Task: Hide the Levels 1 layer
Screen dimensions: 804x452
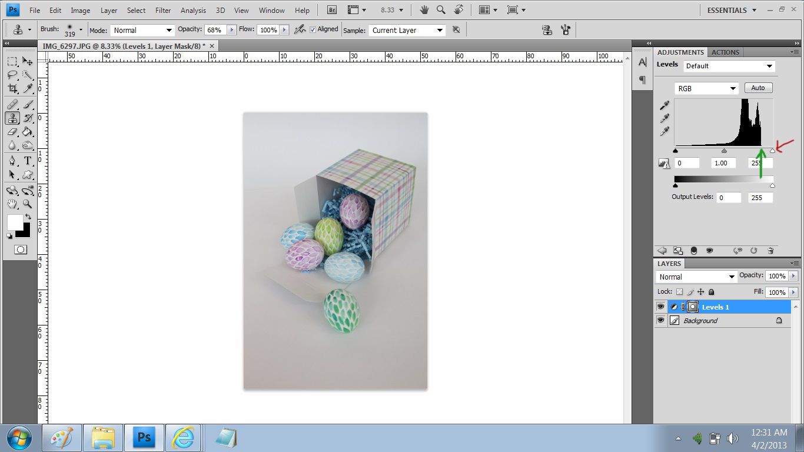Action: 660,307
